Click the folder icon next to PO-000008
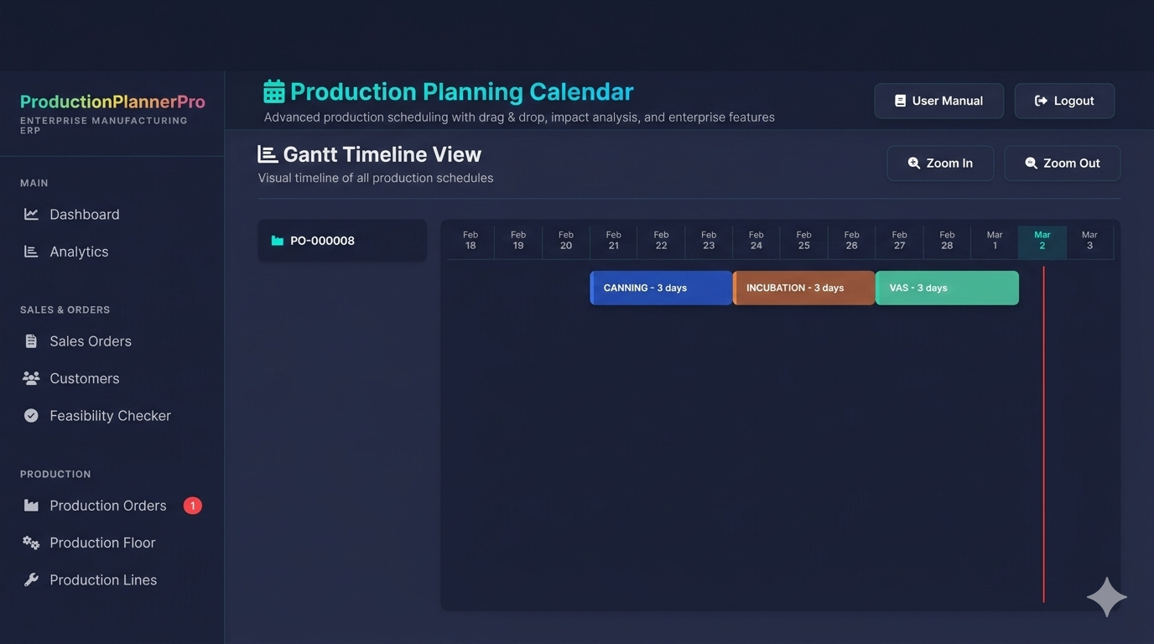 coord(277,240)
